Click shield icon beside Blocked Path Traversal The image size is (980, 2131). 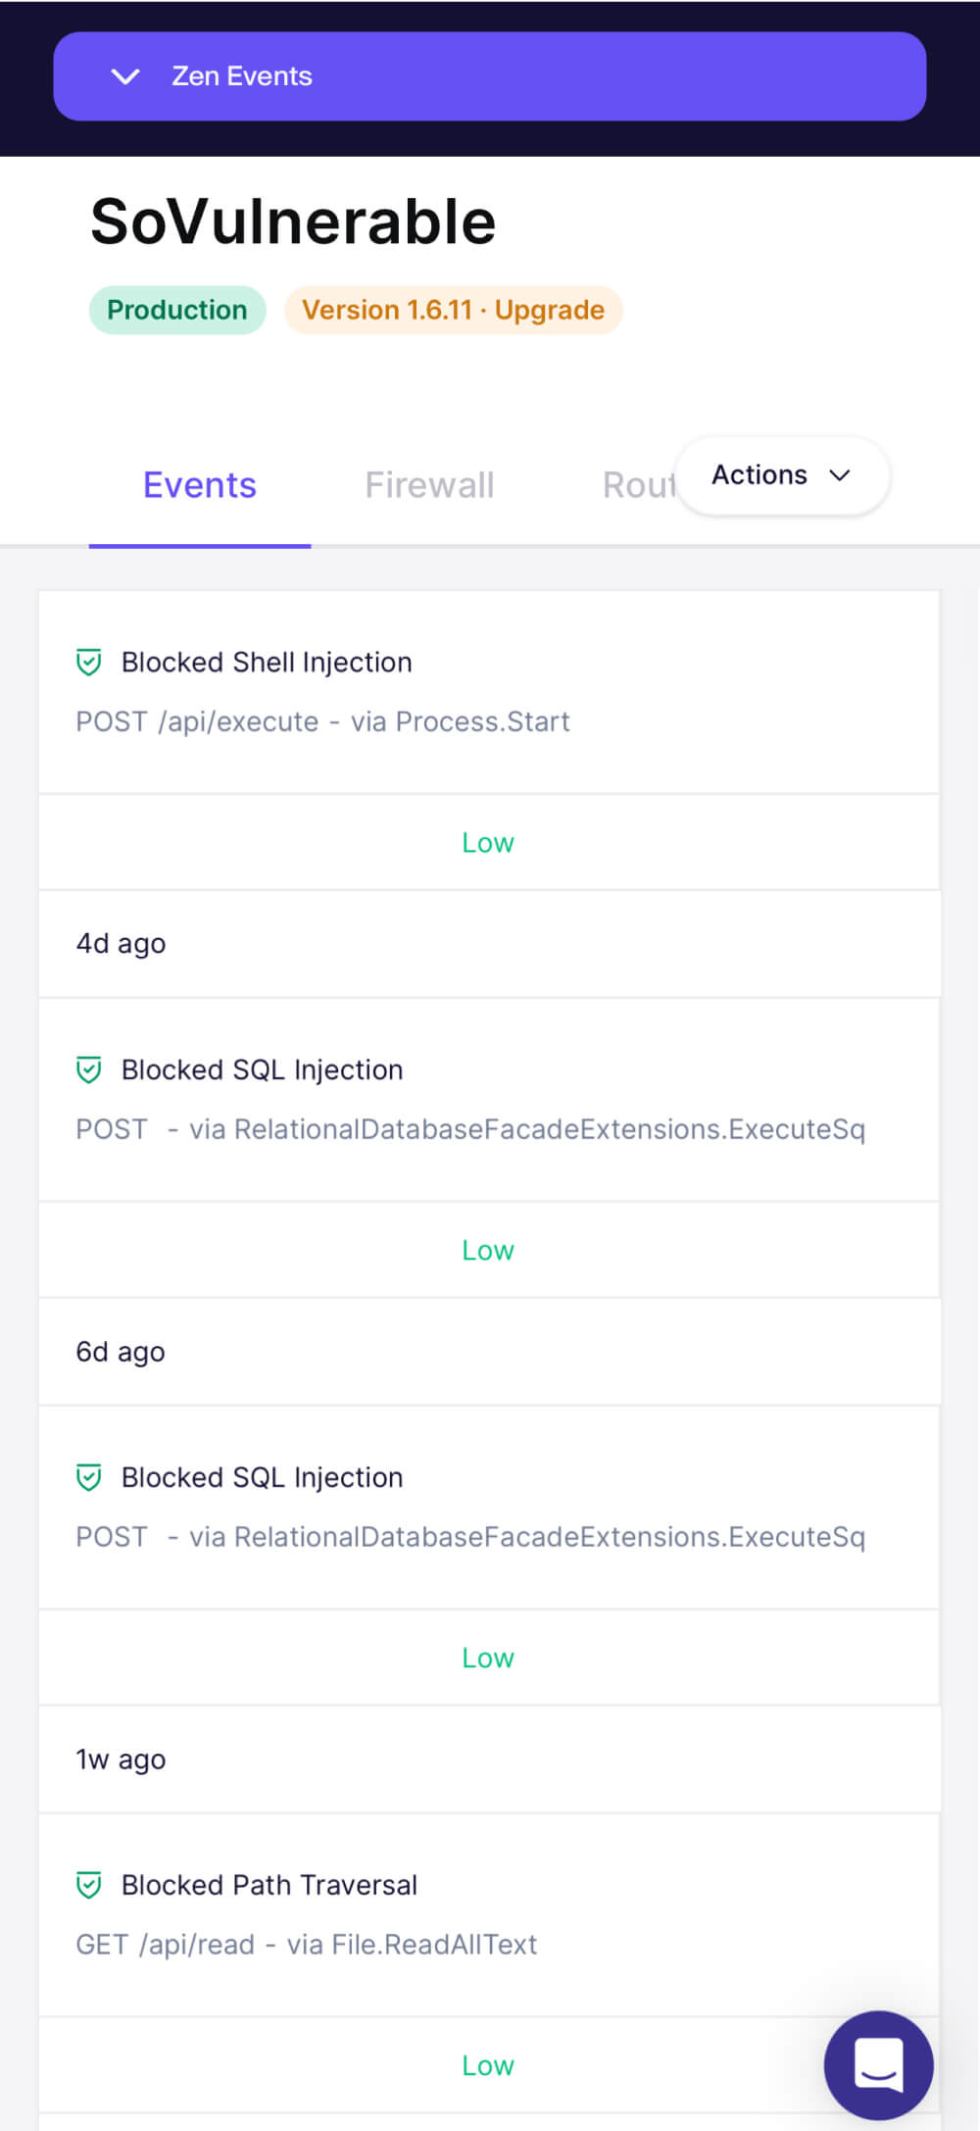[89, 1885]
